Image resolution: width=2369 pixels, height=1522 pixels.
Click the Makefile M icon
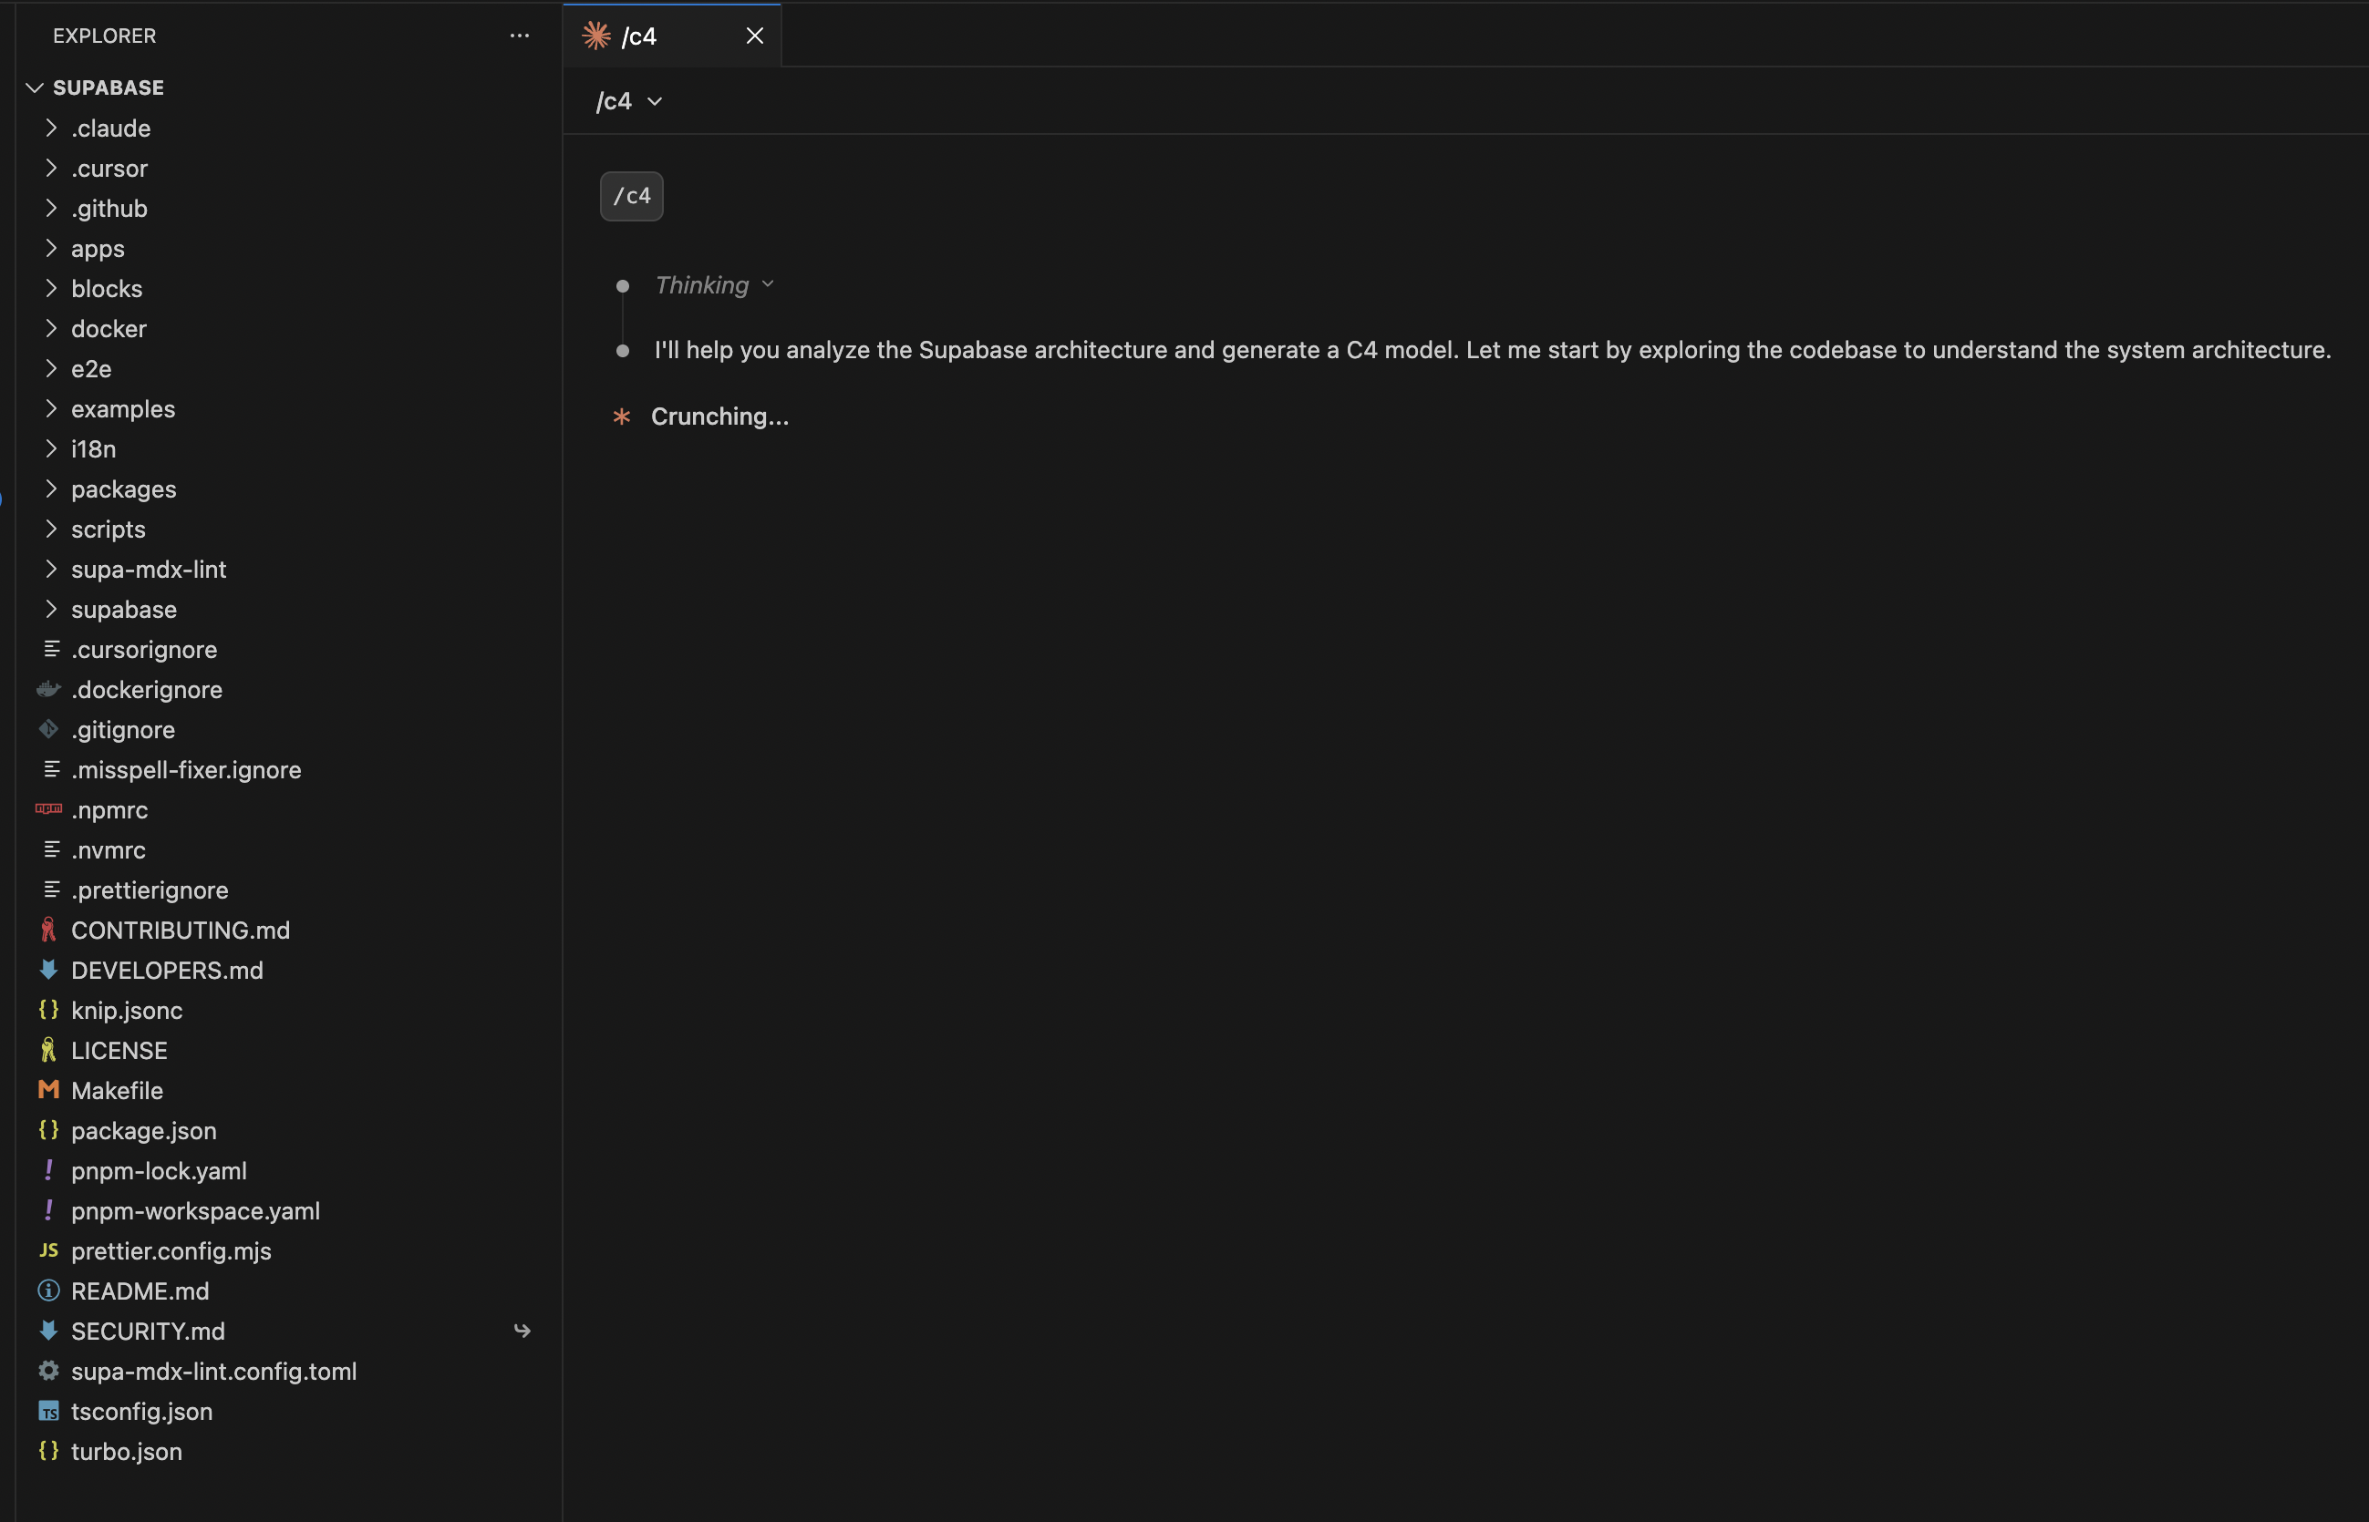tap(48, 1089)
